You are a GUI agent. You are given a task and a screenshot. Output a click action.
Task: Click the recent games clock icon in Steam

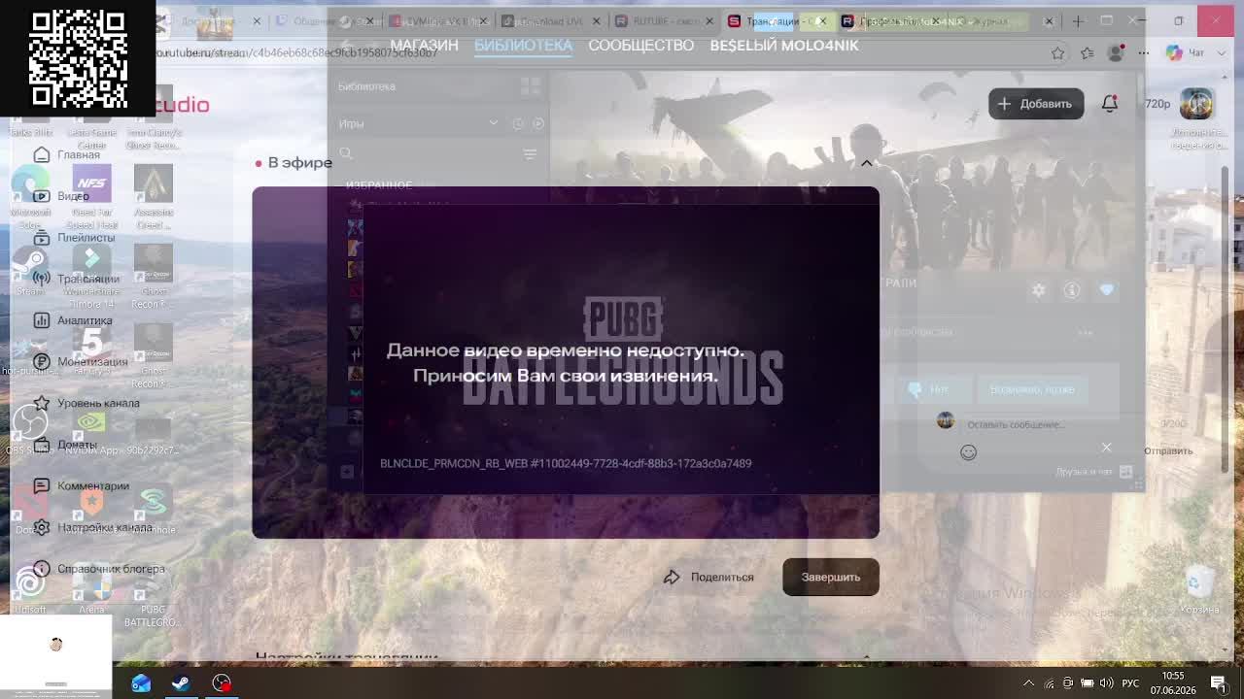518,123
